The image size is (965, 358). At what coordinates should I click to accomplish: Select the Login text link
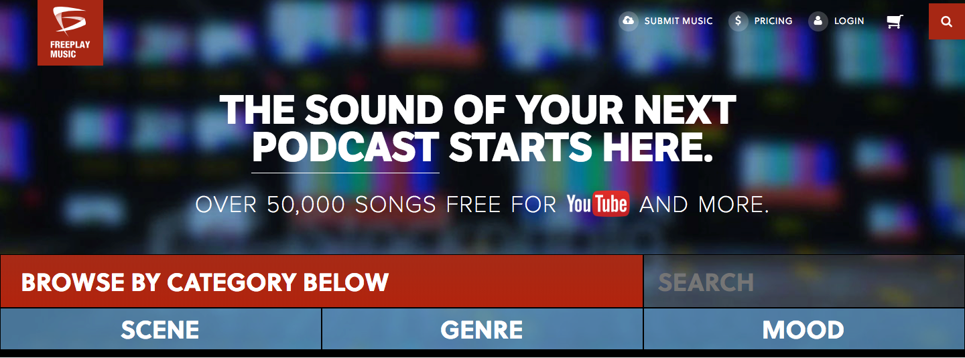point(849,21)
